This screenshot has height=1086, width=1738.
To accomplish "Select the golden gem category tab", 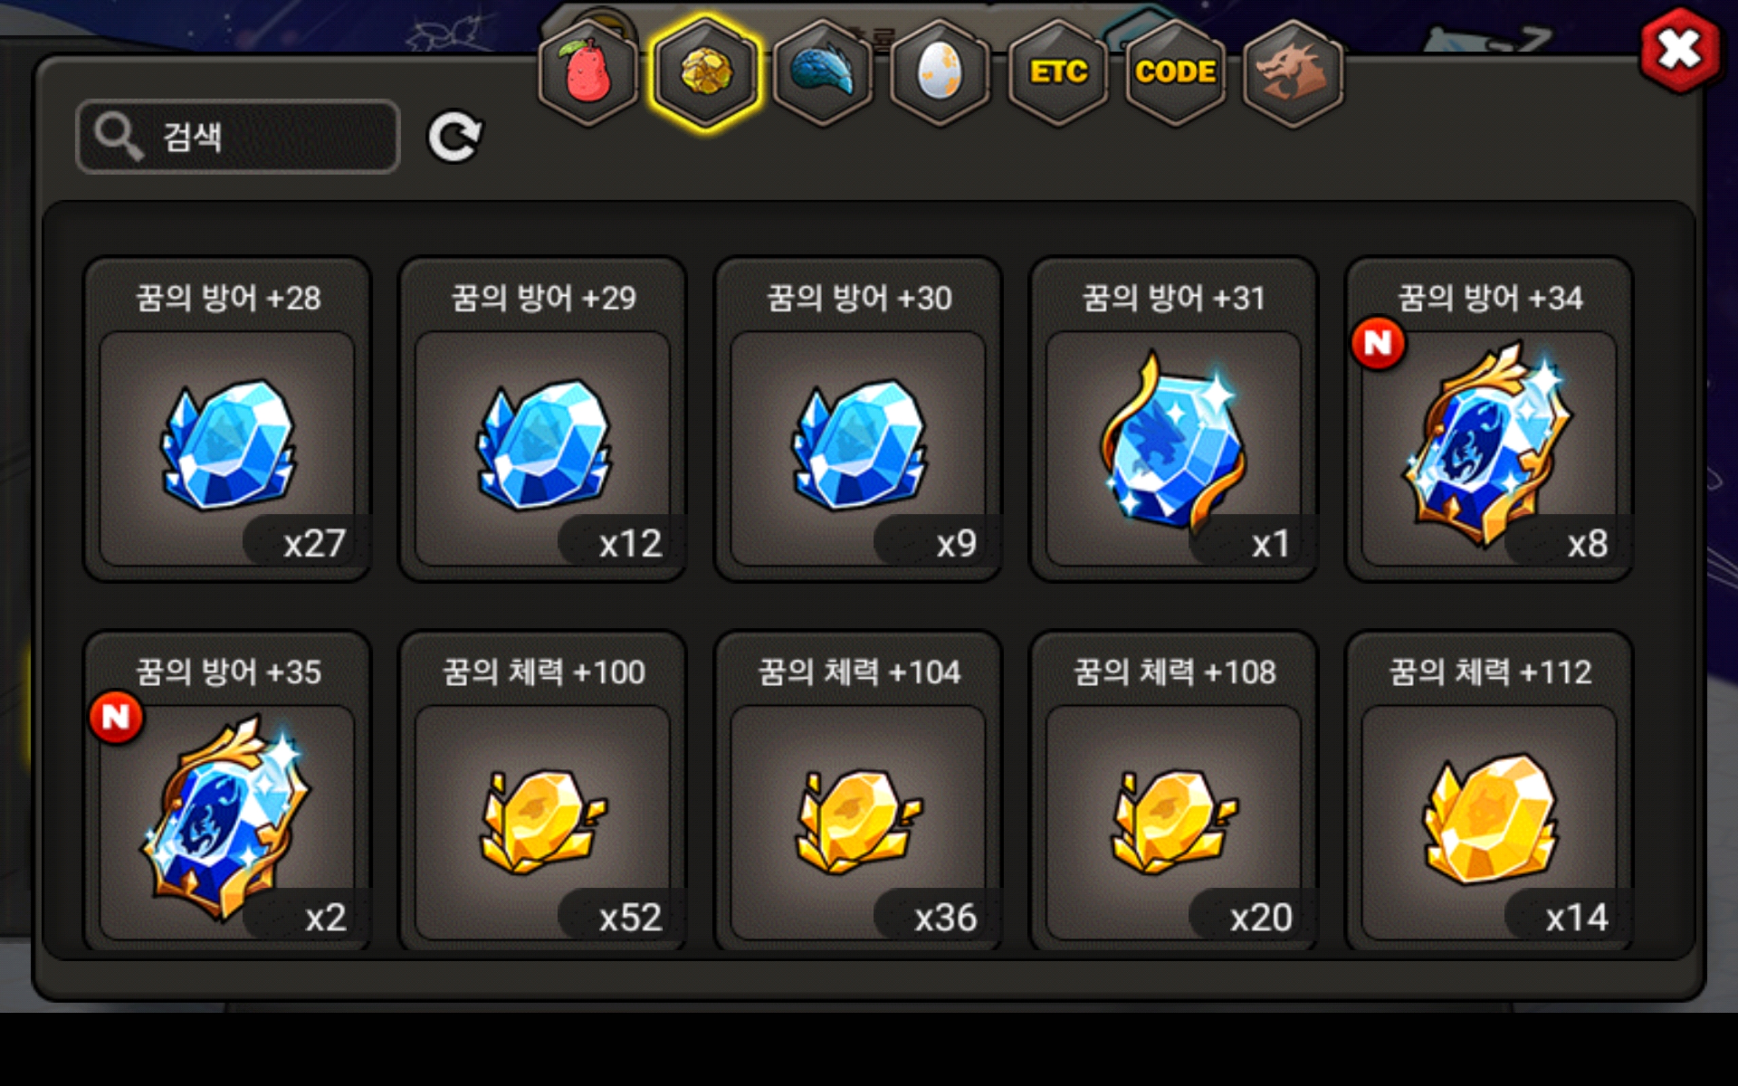I will [705, 72].
